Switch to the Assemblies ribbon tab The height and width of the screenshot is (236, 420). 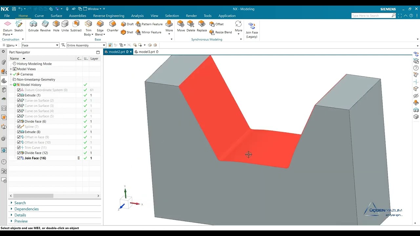tap(77, 16)
